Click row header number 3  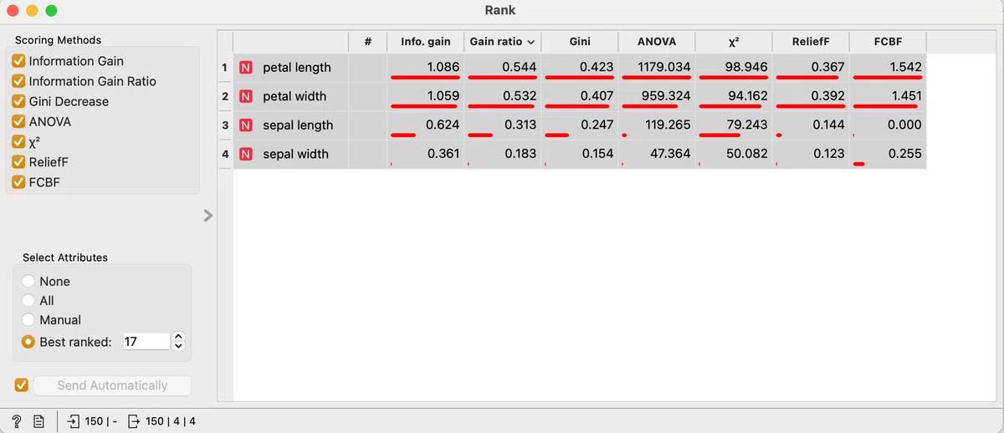pos(225,125)
